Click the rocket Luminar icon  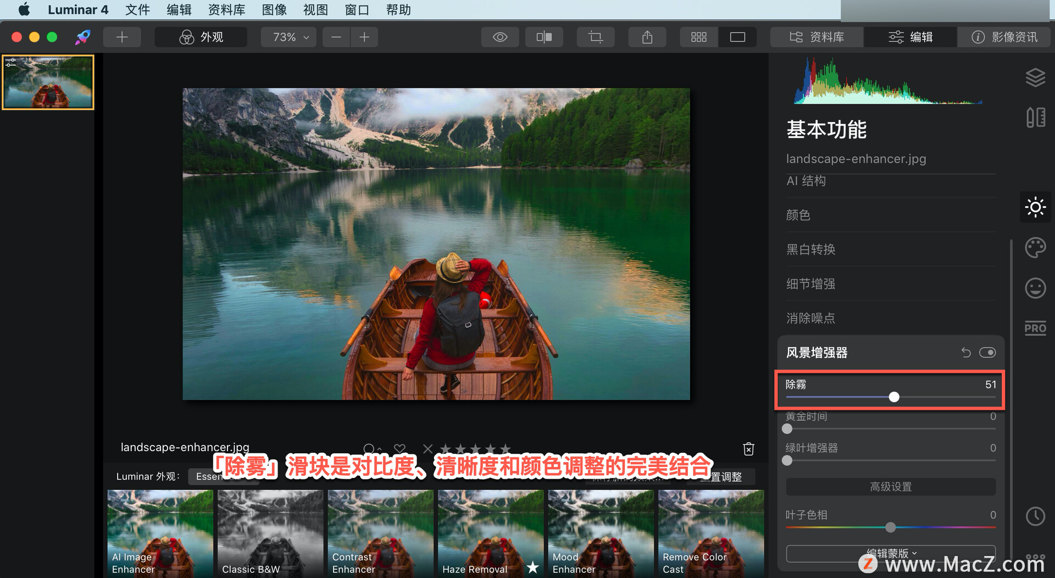[x=83, y=37]
